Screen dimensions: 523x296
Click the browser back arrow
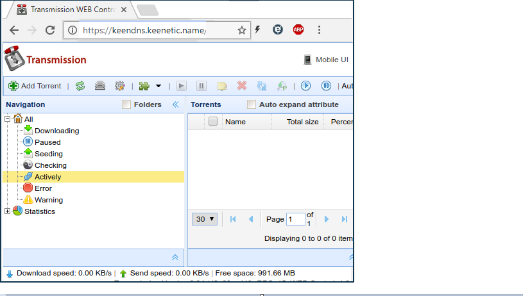[14, 30]
